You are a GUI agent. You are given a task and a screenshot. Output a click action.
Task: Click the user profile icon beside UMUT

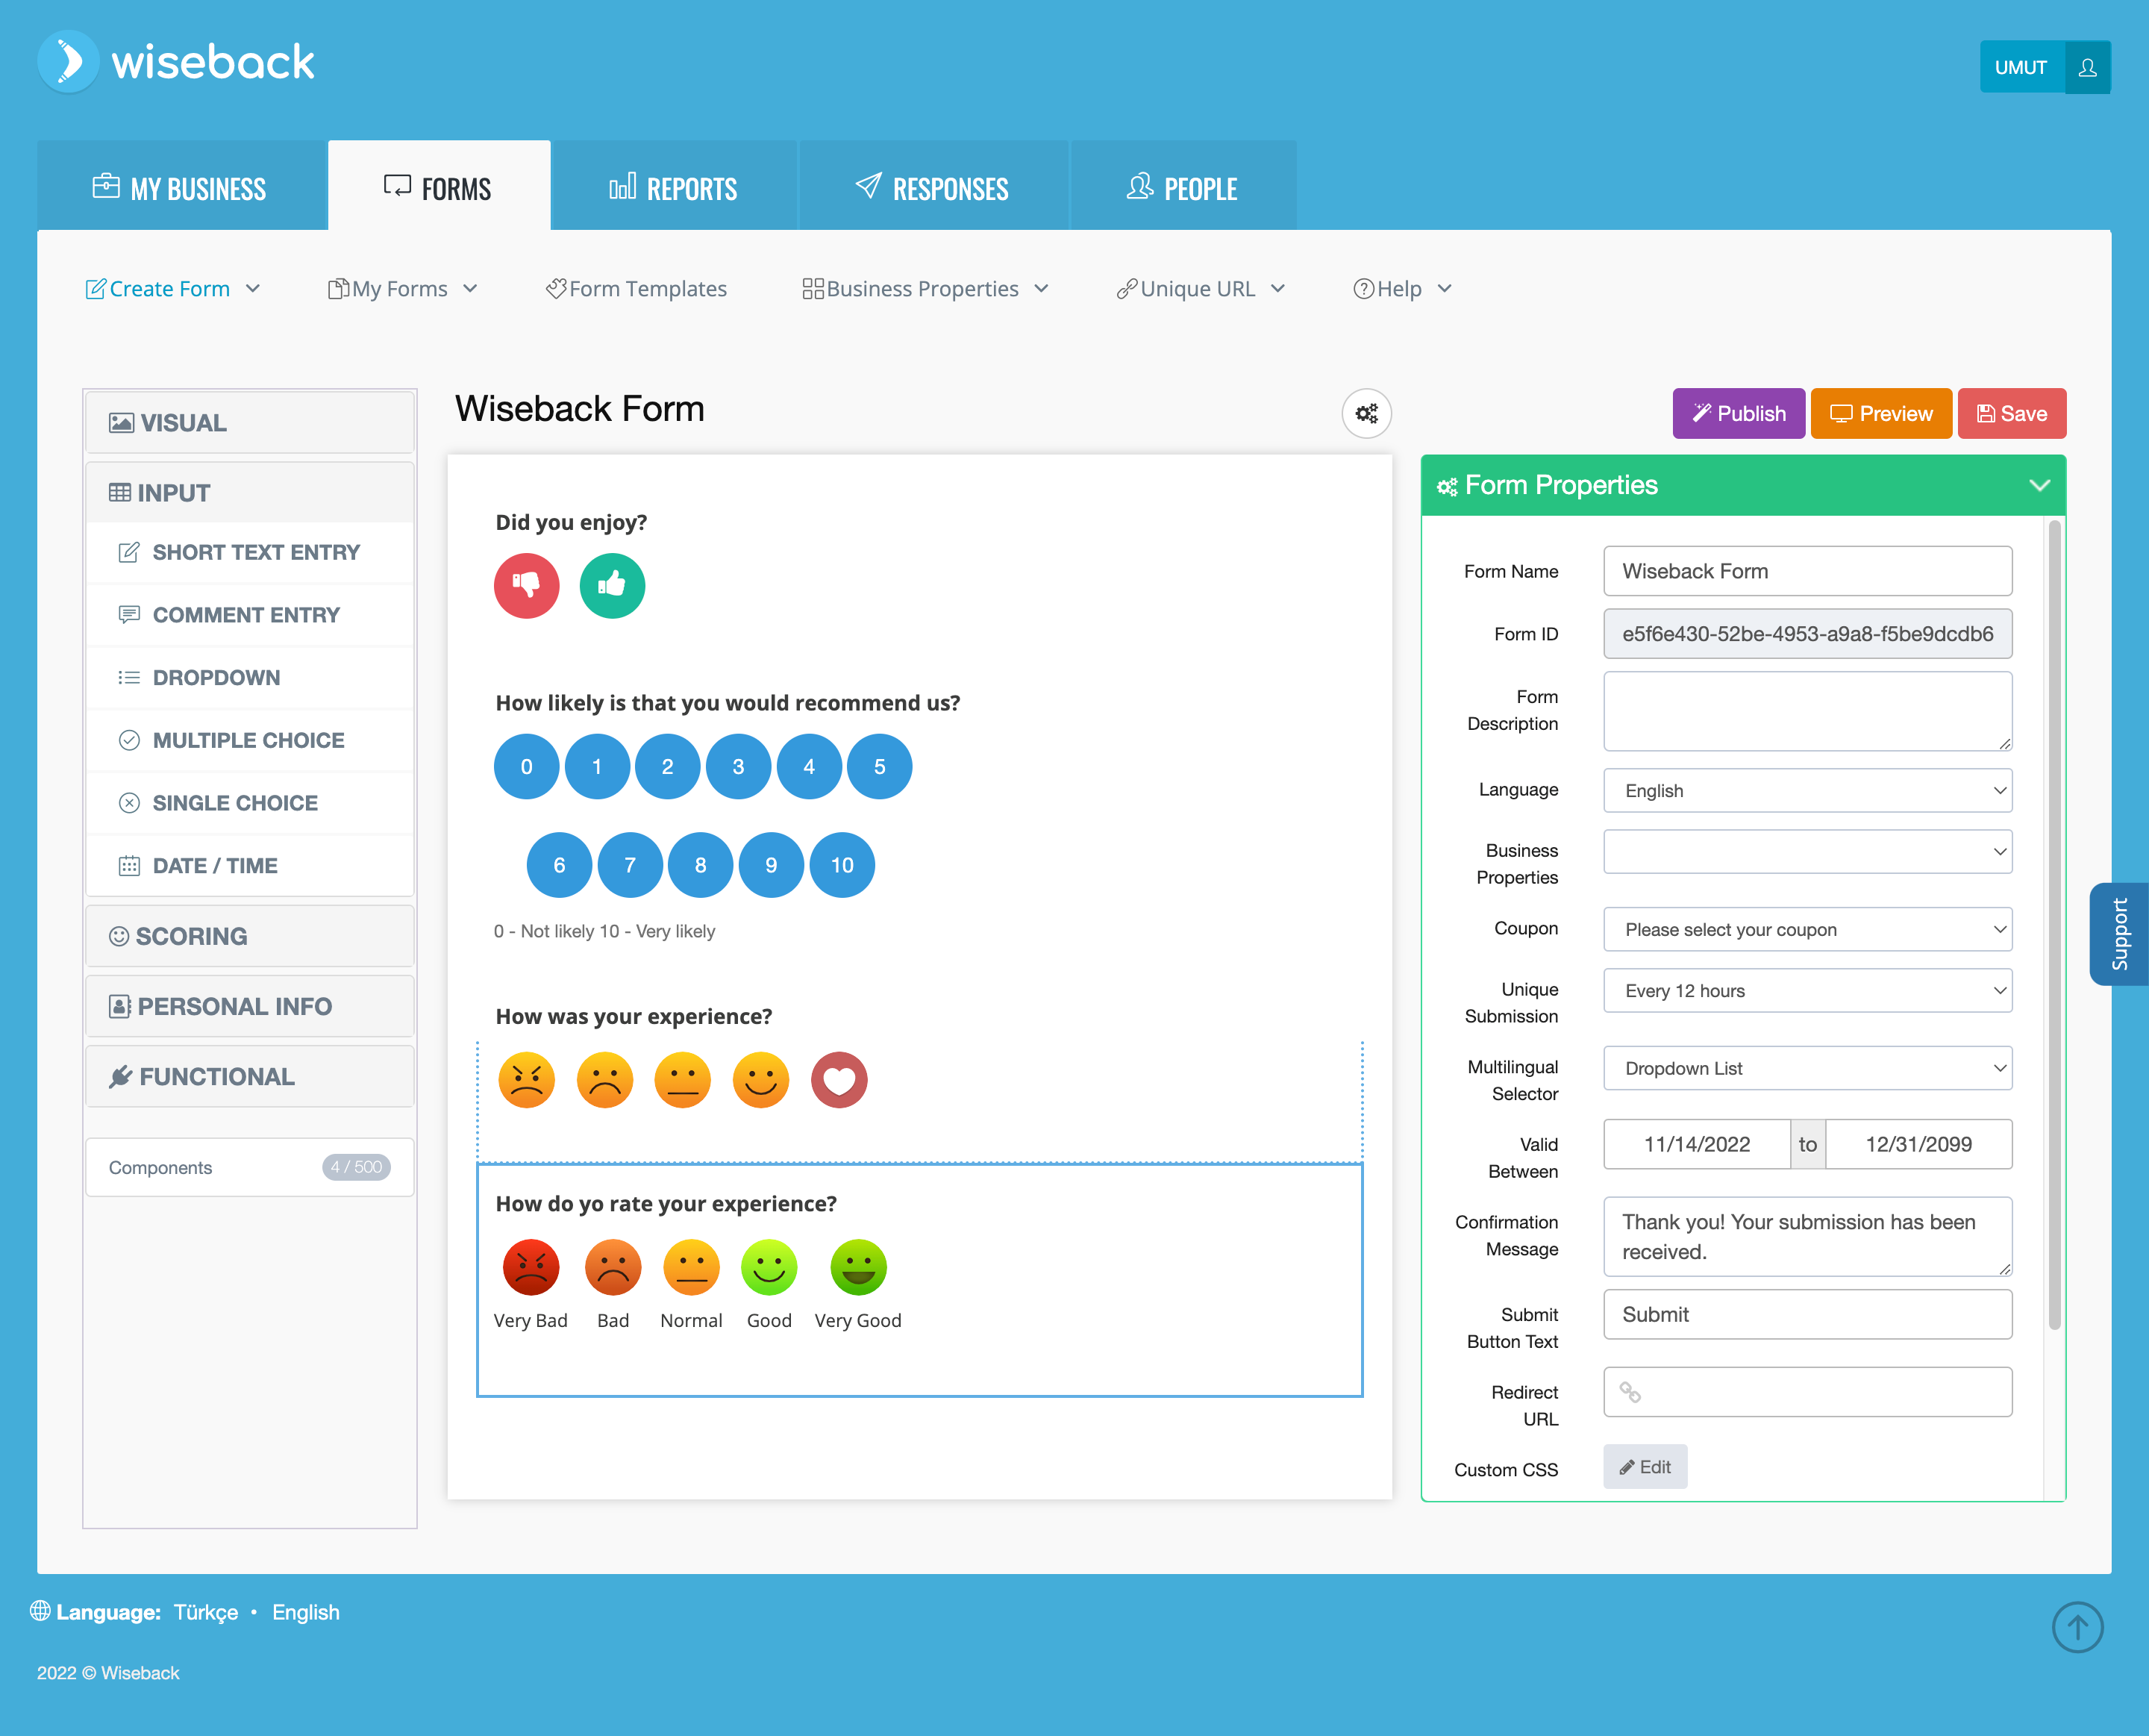pos(2088,67)
